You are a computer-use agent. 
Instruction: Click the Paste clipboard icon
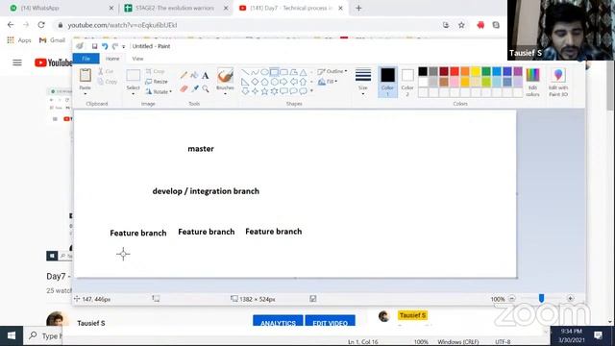tap(86, 75)
